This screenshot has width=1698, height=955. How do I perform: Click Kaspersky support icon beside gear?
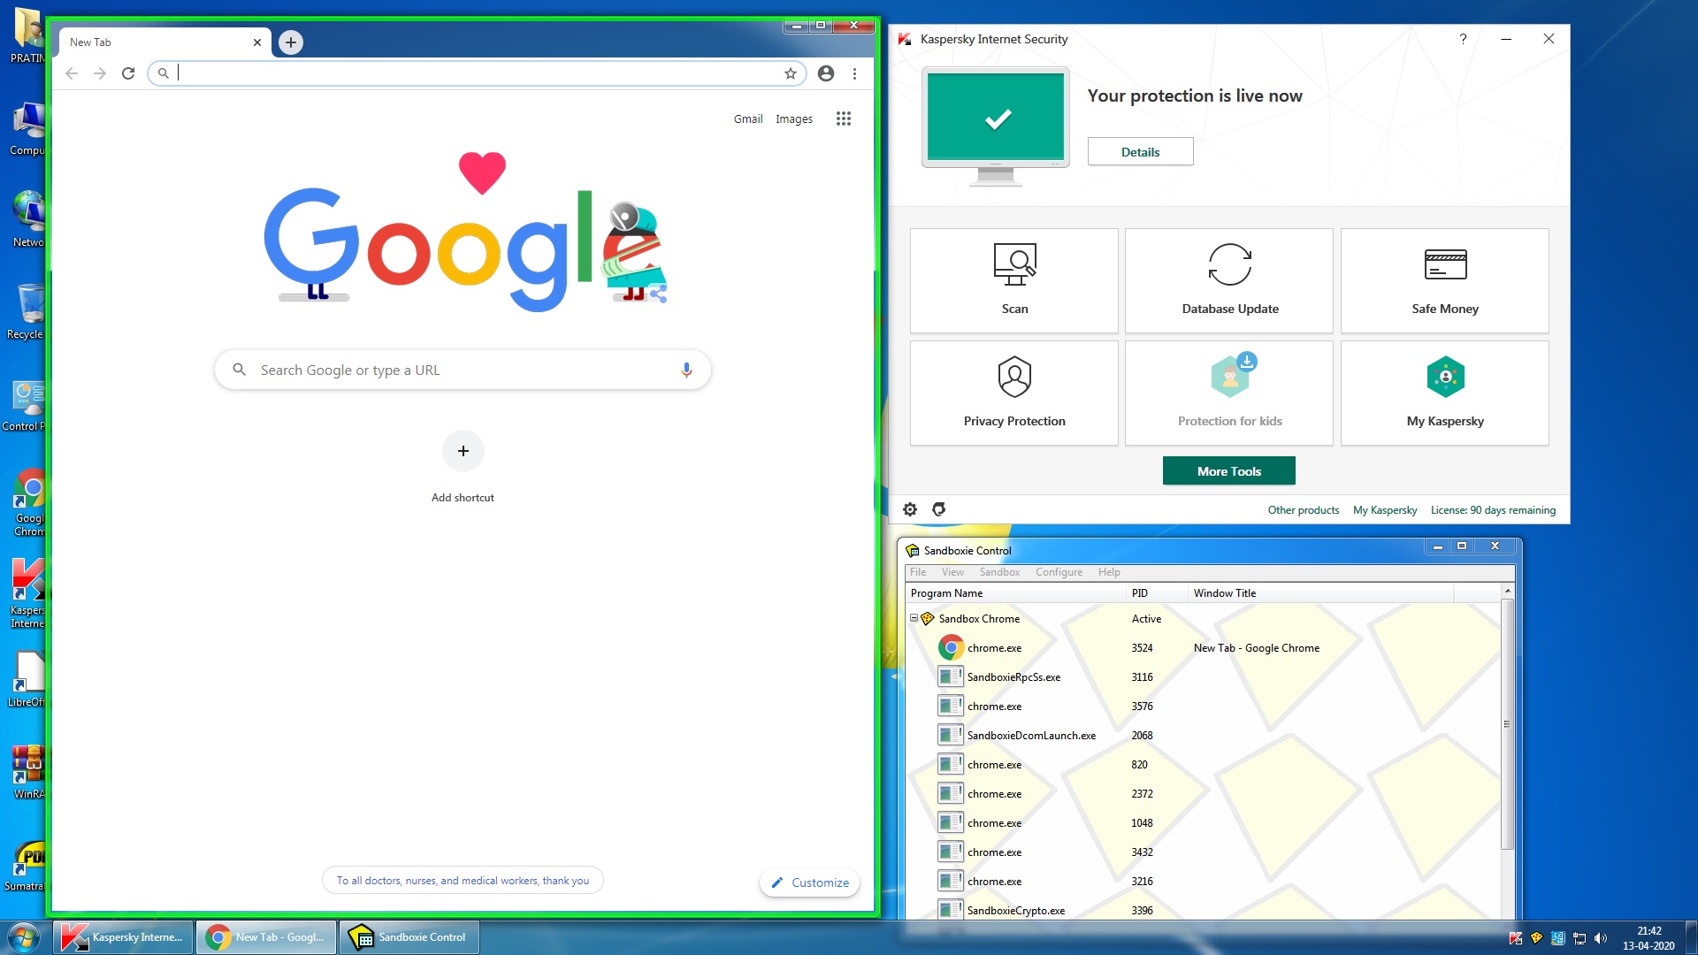(x=939, y=509)
